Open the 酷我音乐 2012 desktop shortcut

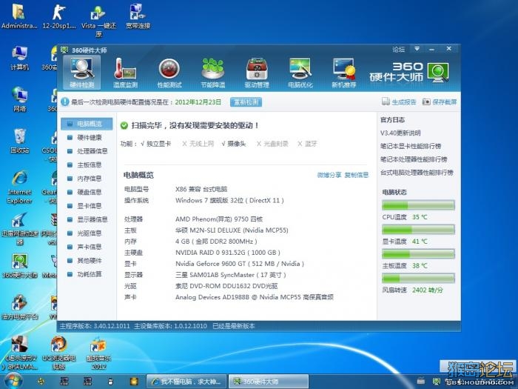click(x=98, y=353)
